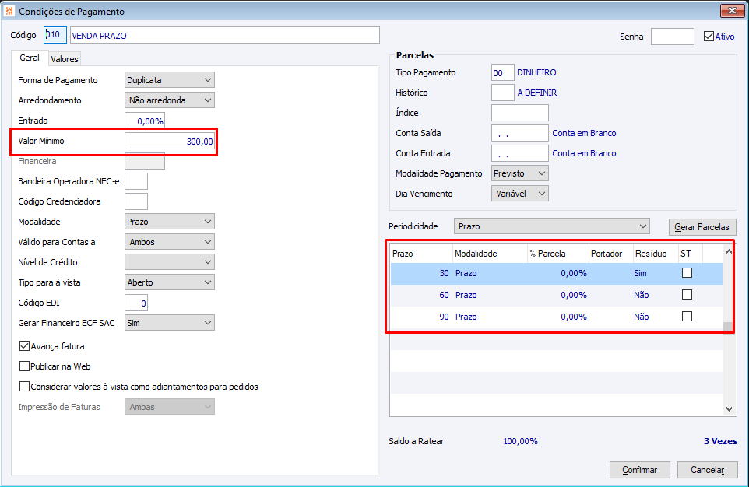This screenshot has height=487, width=749.
Task: Expand the Dia Vencimento dropdown
Action: pyautogui.click(x=520, y=194)
